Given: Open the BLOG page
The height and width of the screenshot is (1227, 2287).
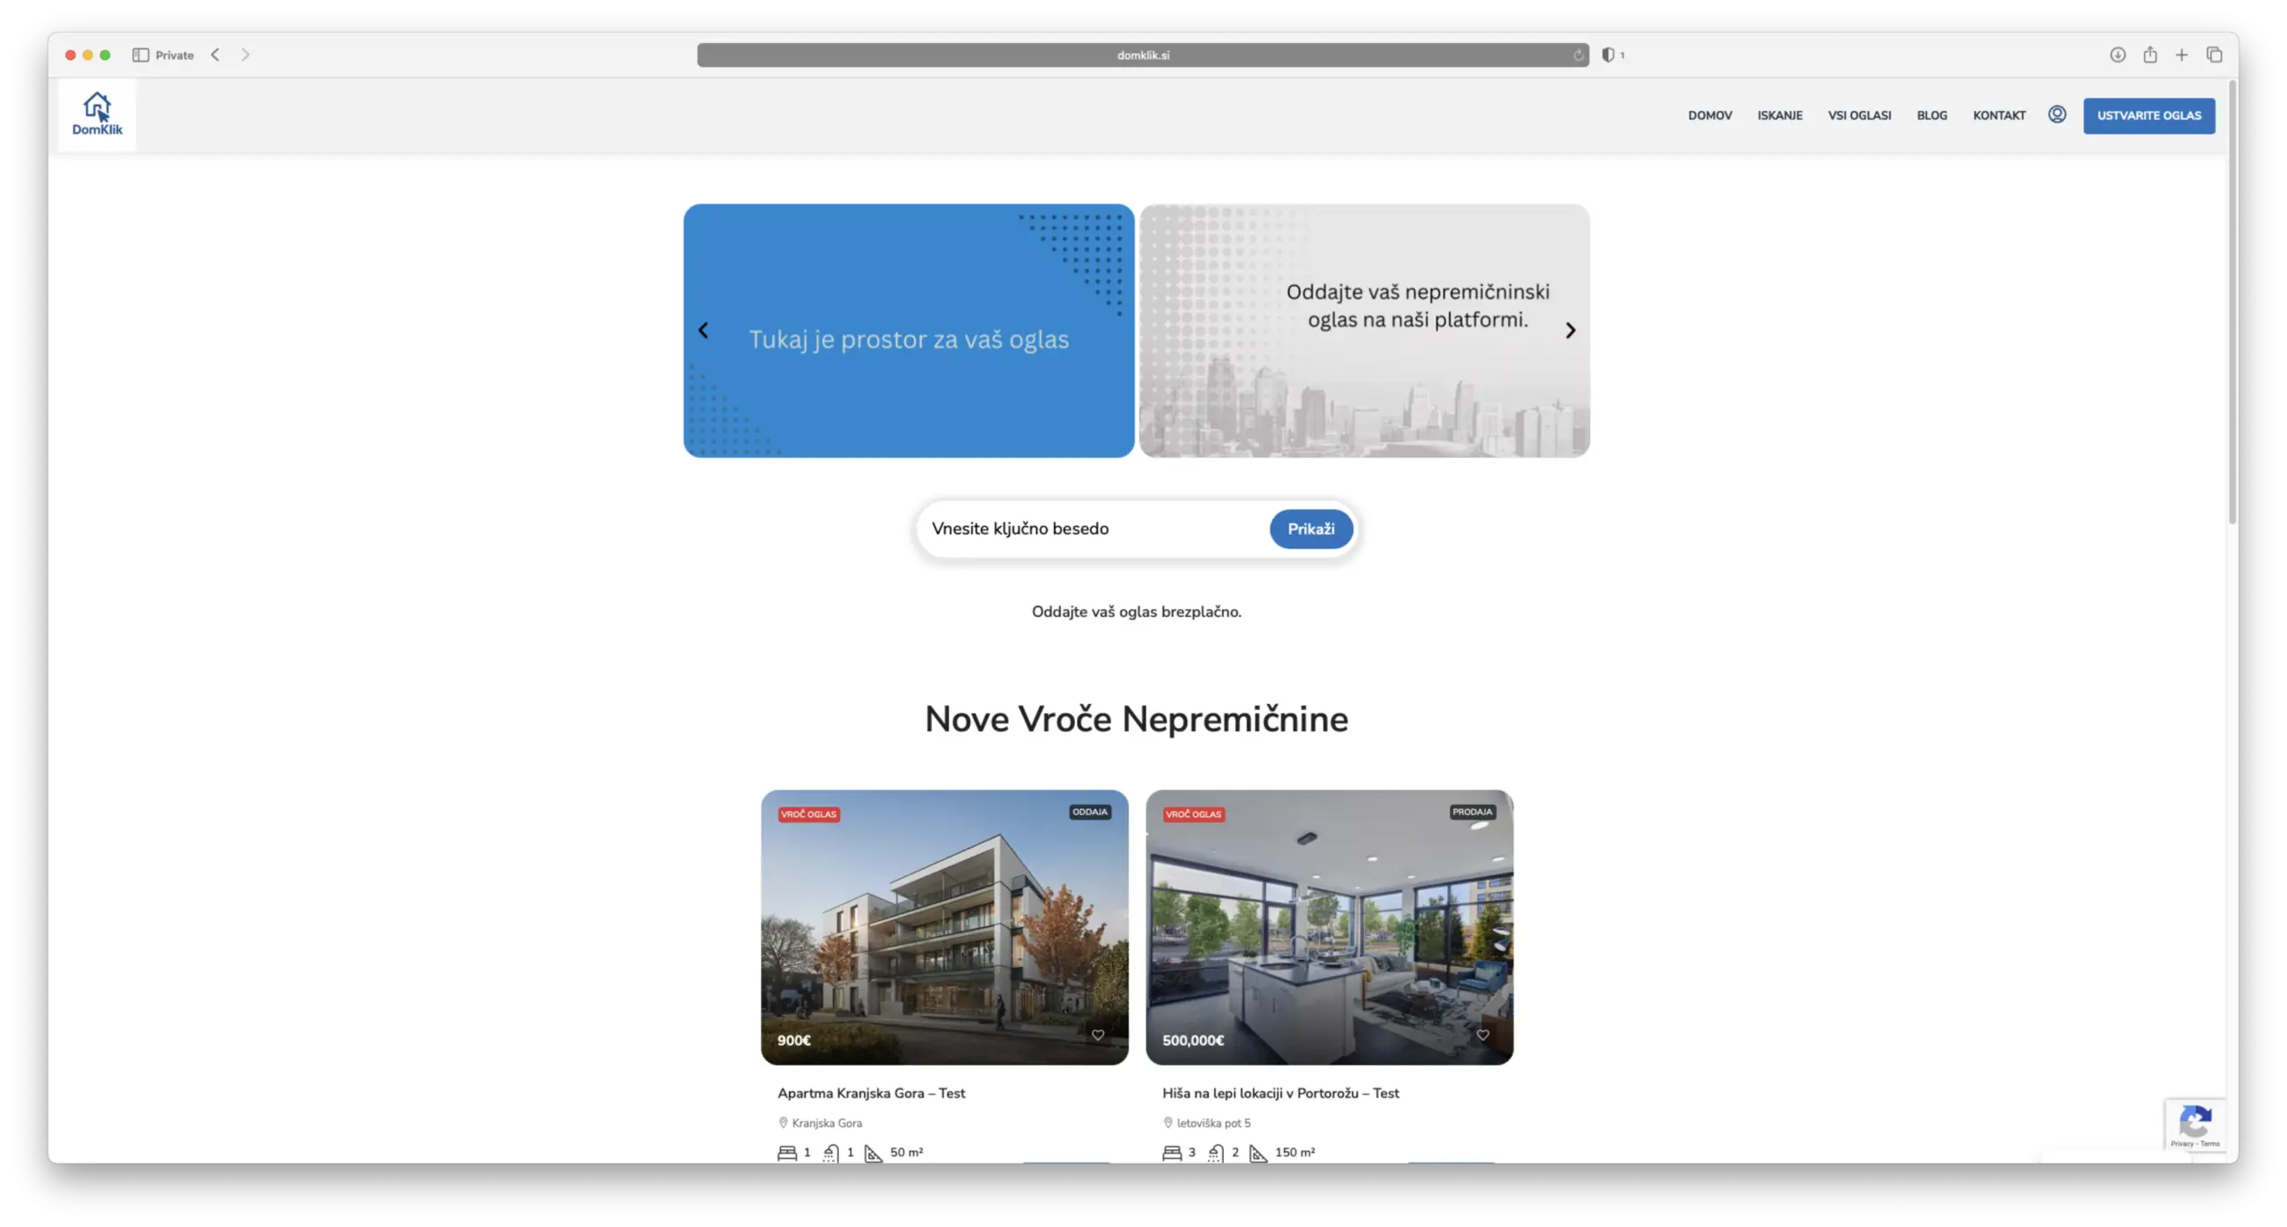Looking at the screenshot, I should pos(1931,115).
